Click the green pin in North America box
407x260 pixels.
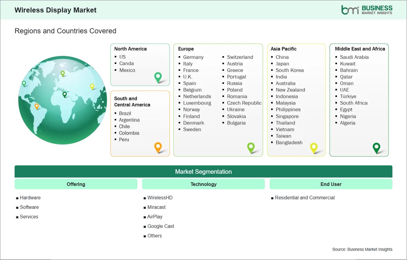[x=158, y=77]
